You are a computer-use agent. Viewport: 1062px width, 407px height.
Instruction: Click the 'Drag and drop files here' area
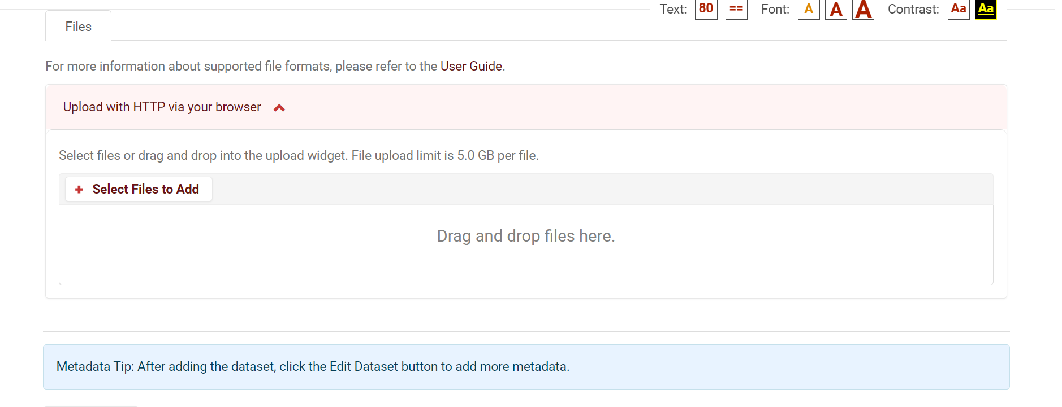coord(526,244)
